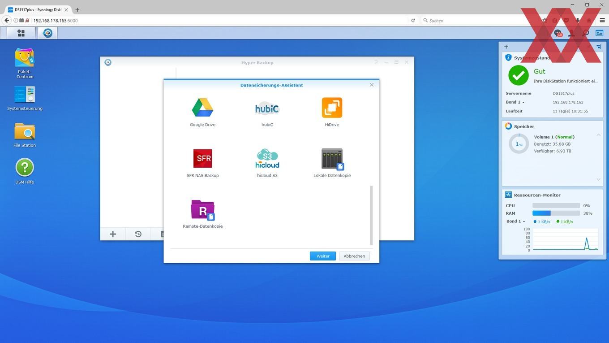Image resolution: width=609 pixels, height=343 pixels.
Task: Open DSM main menu grid
Action: tap(21, 33)
